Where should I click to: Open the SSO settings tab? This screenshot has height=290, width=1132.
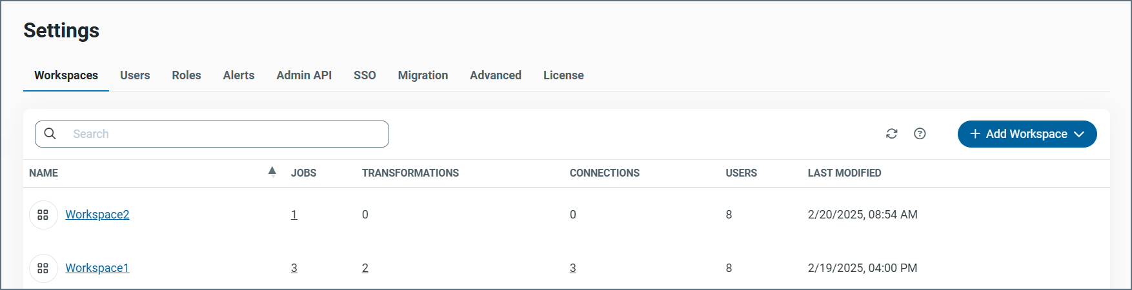[x=365, y=75]
